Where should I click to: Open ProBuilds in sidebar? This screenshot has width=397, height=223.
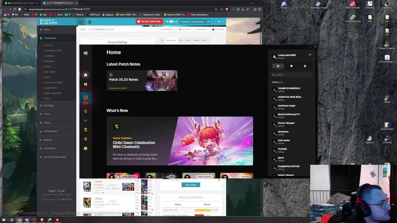pyautogui.click(x=49, y=56)
